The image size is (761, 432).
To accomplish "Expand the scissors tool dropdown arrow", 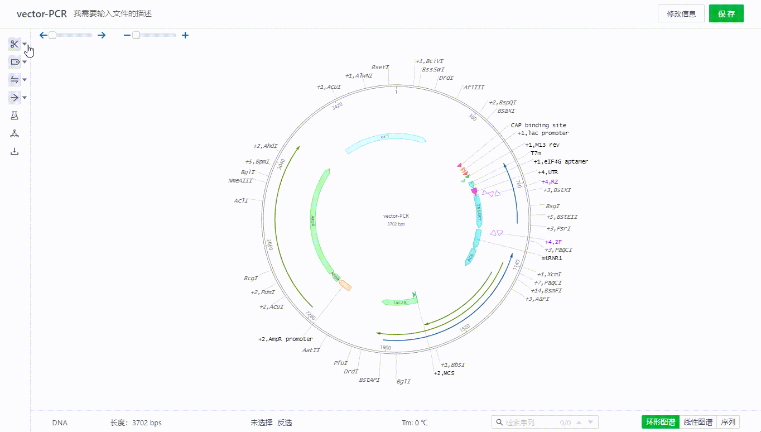I will [25, 45].
